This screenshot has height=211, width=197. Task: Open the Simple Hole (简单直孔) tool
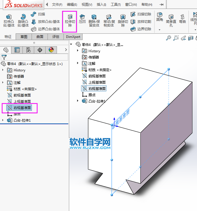(171, 21)
